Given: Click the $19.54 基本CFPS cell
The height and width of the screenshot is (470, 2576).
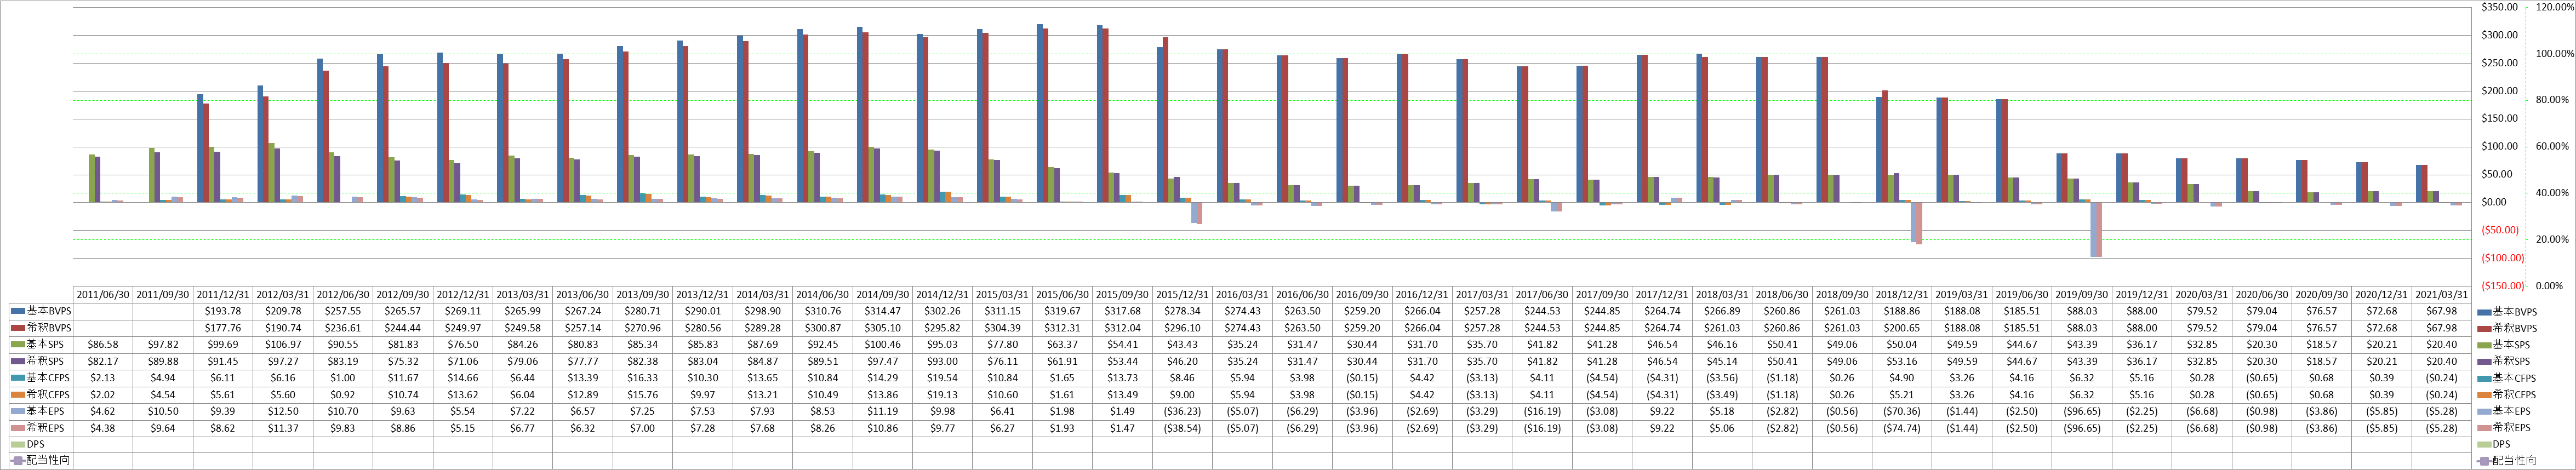Looking at the screenshot, I should (x=943, y=378).
